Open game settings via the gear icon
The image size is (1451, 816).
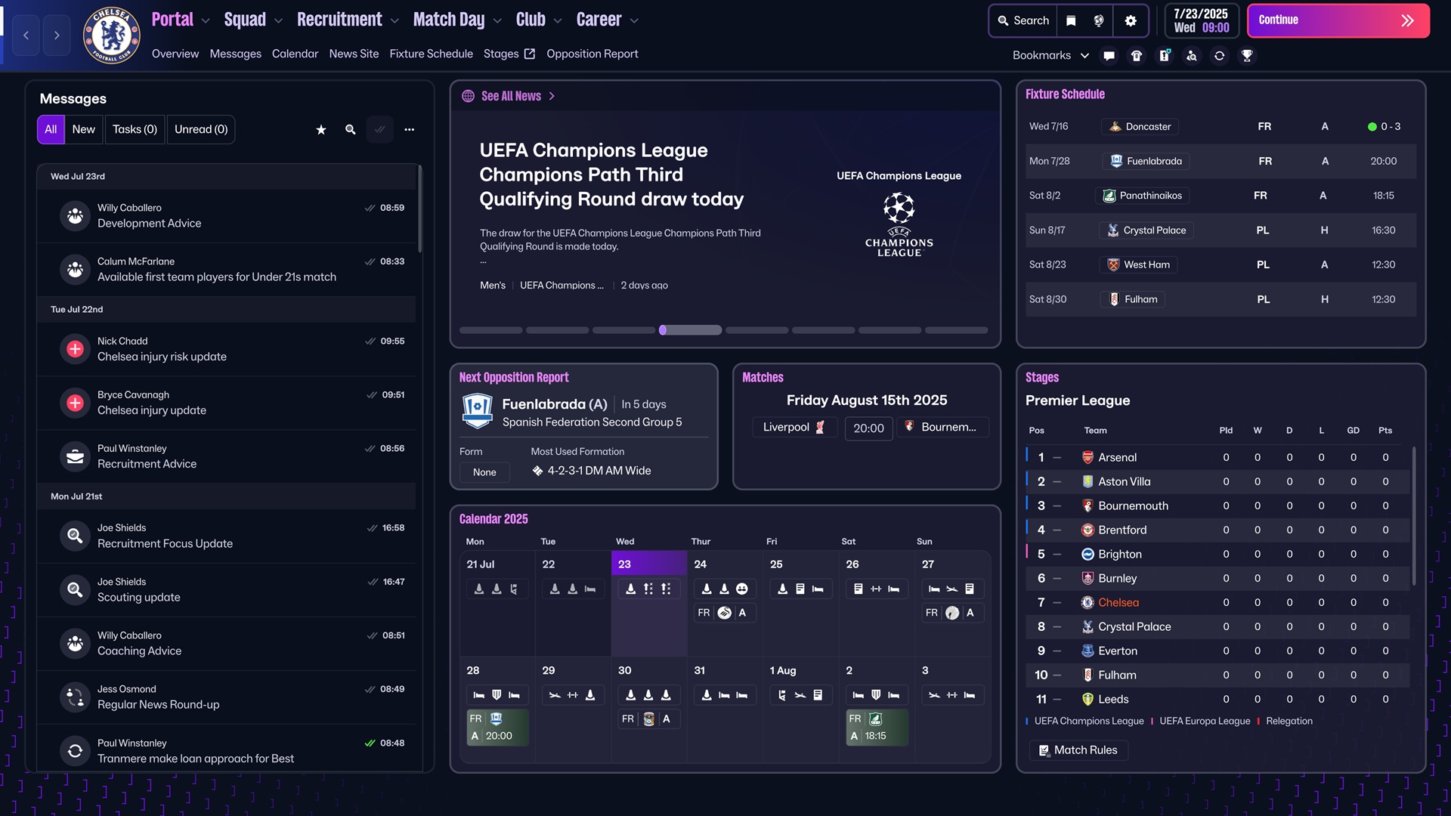pyautogui.click(x=1131, y=20)
